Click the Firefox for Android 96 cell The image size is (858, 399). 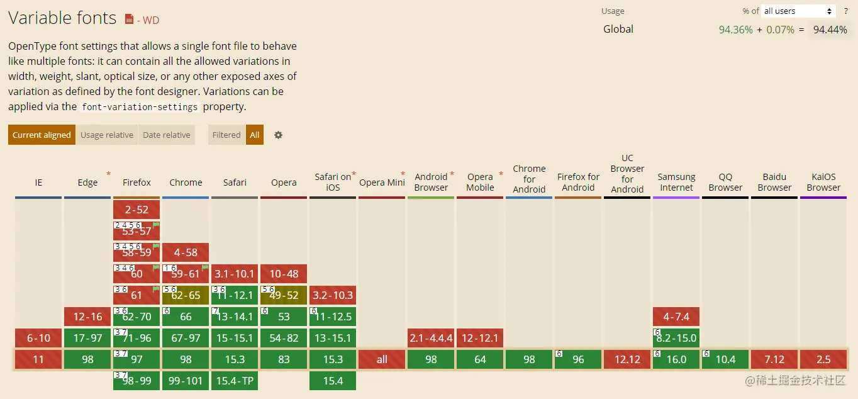[578, 359]
